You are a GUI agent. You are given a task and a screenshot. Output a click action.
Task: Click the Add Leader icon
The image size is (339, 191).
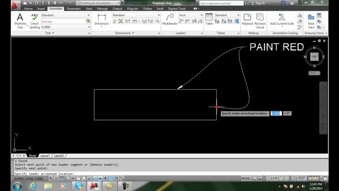pyautogui.click(x=181, y=21)
